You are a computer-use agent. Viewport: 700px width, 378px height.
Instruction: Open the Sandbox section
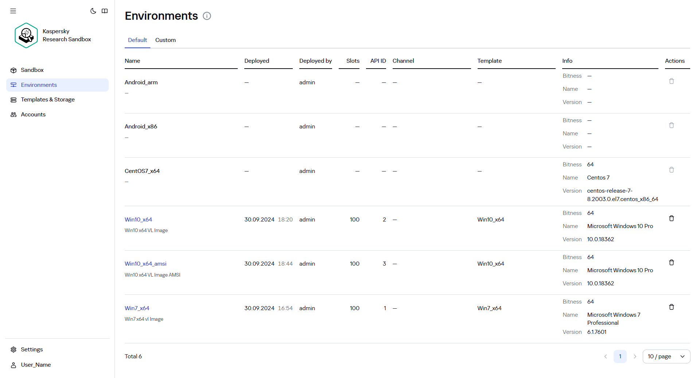(x=32, y=70)
